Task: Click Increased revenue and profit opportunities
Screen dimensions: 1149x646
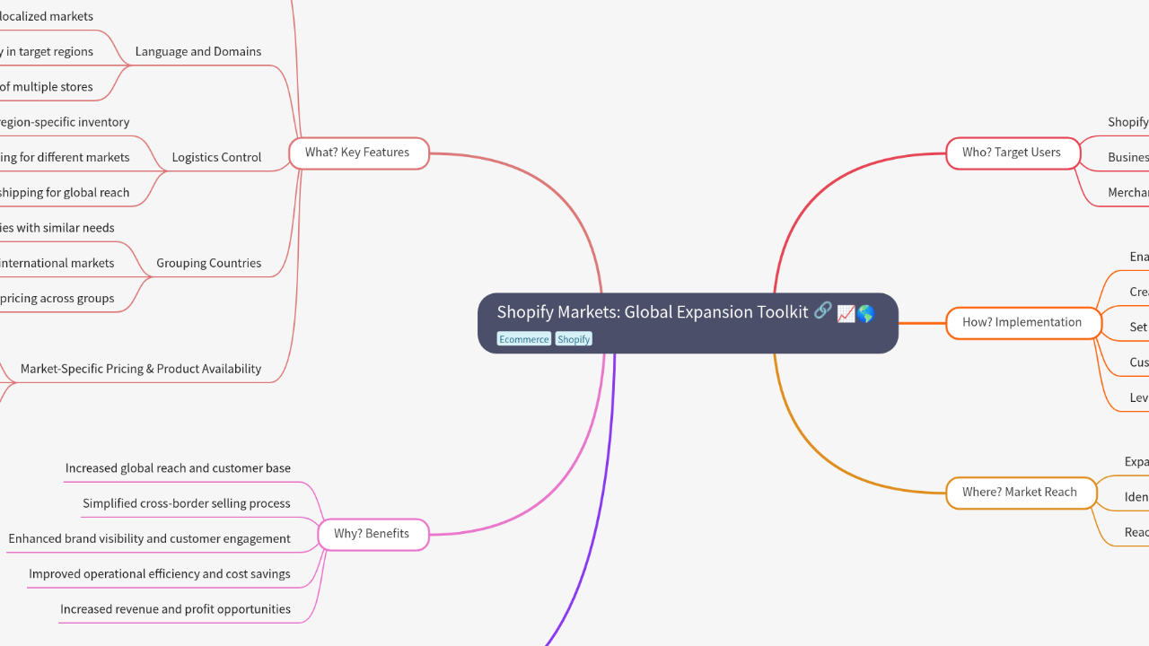Action: point(175,609)
